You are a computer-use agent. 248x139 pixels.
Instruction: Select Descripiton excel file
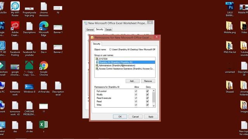(58, 88)
